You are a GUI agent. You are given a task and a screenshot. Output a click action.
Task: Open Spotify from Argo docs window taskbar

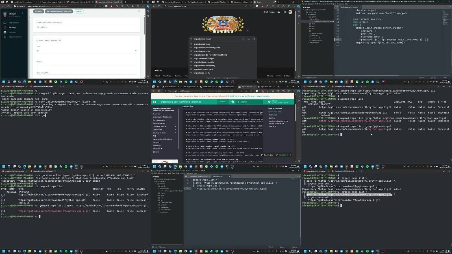click(217, 166)
